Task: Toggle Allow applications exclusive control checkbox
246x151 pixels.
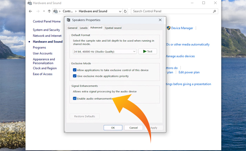Action: (75, 71)
